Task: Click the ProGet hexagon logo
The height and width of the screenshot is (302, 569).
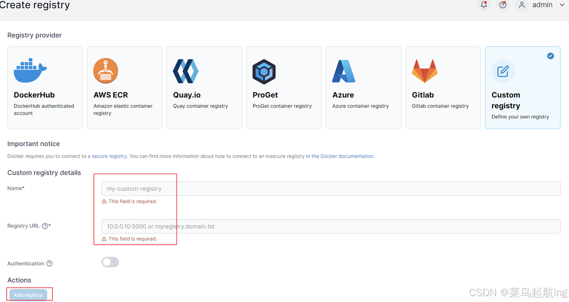Action: [264, 72]
